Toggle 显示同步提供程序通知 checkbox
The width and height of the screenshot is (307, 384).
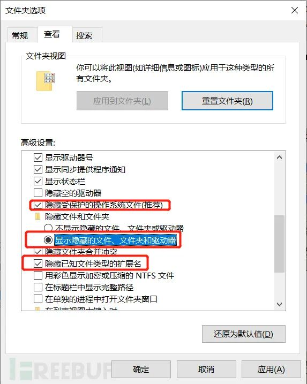point(38,169)
